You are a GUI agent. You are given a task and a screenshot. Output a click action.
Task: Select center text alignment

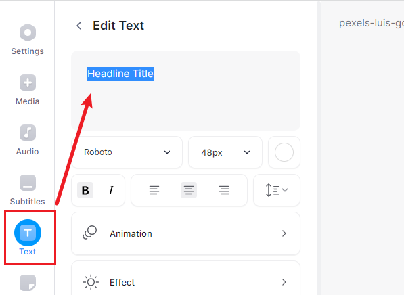tap(189, 190)
